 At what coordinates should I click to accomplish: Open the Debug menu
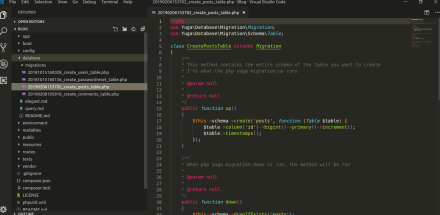tap(89, 2)
